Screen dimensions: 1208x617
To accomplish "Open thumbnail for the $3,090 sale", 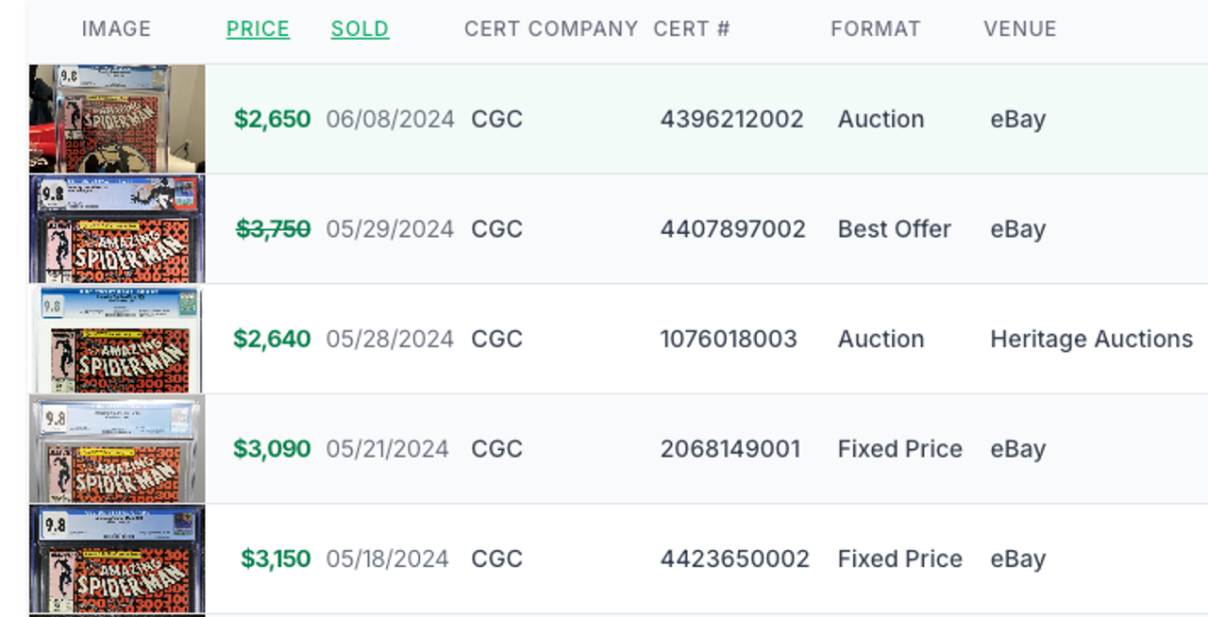I will pos(117,449).
